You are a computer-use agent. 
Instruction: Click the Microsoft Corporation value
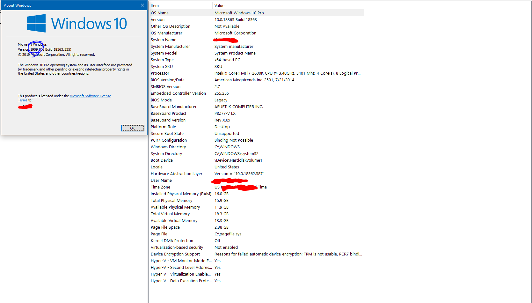[x=235, y=33]
